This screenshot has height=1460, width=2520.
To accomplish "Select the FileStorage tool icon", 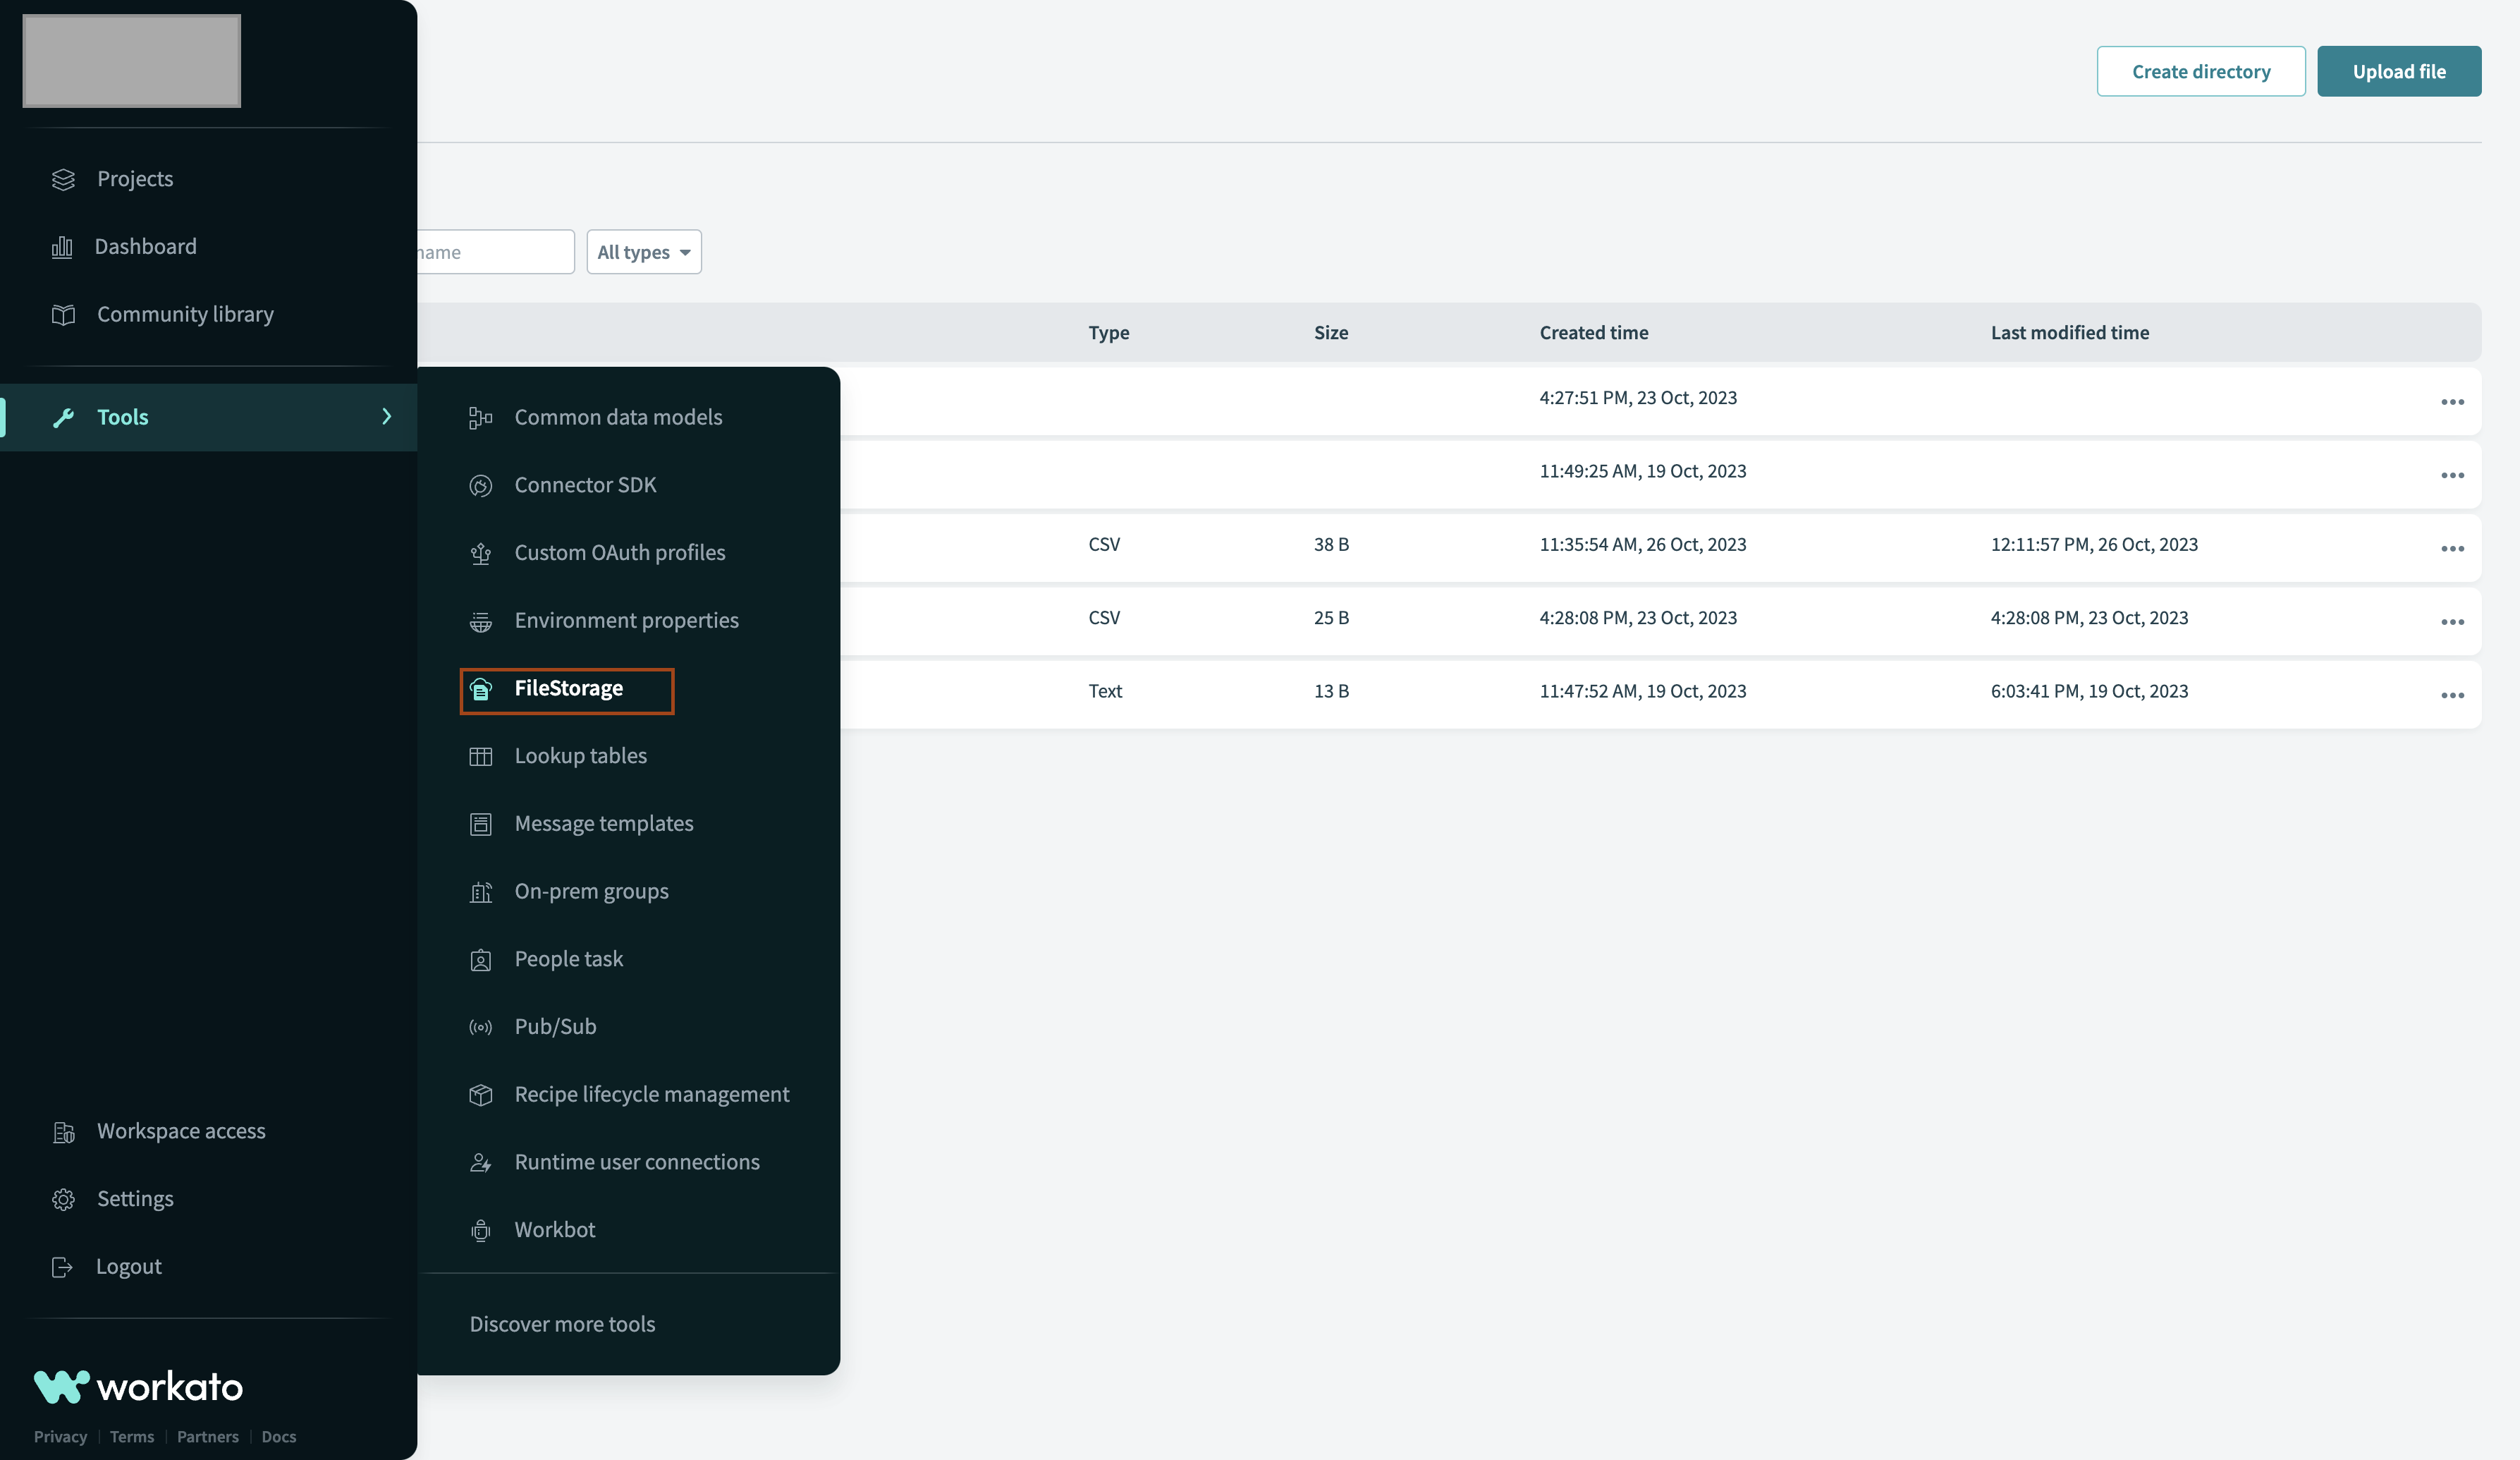I will [481, 689].
